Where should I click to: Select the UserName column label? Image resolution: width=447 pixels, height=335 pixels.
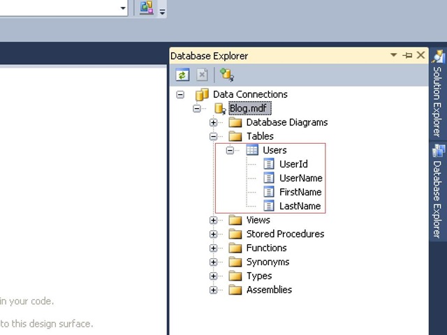(x=301, y=178)
